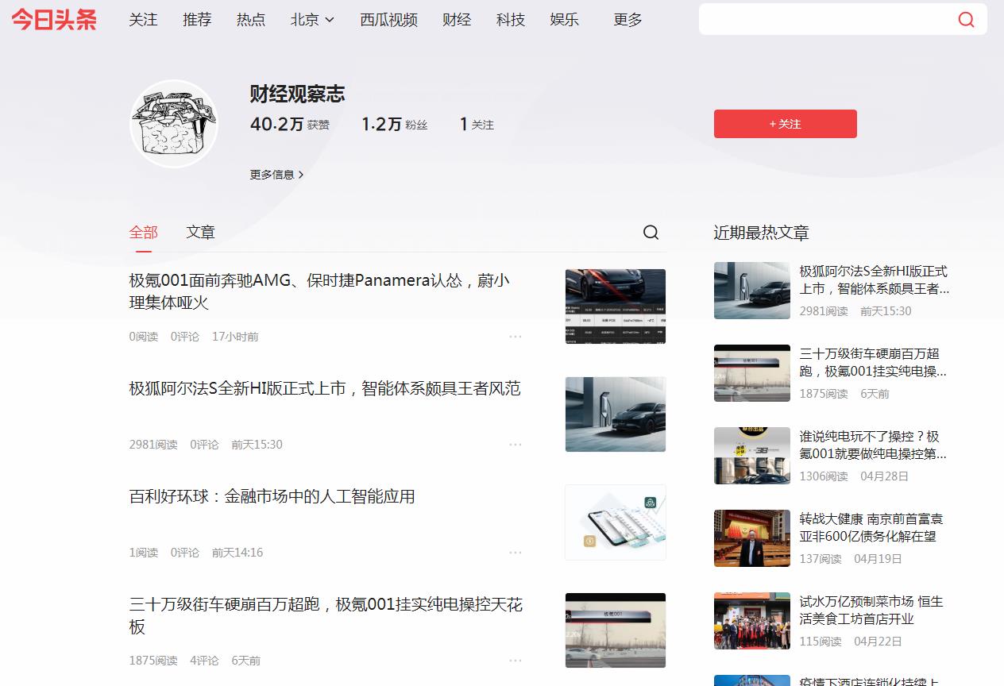Click the sidebar thumbnail of the 极狐阿尔法S article
Image resolution: width=1004 pixels, height=686 pixels.
(x=752, y=291)
